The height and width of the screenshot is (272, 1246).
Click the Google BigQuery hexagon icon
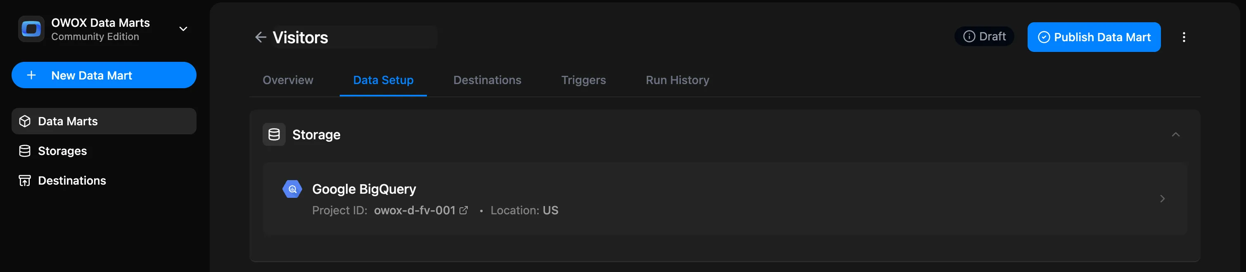[x=292, y=190]
